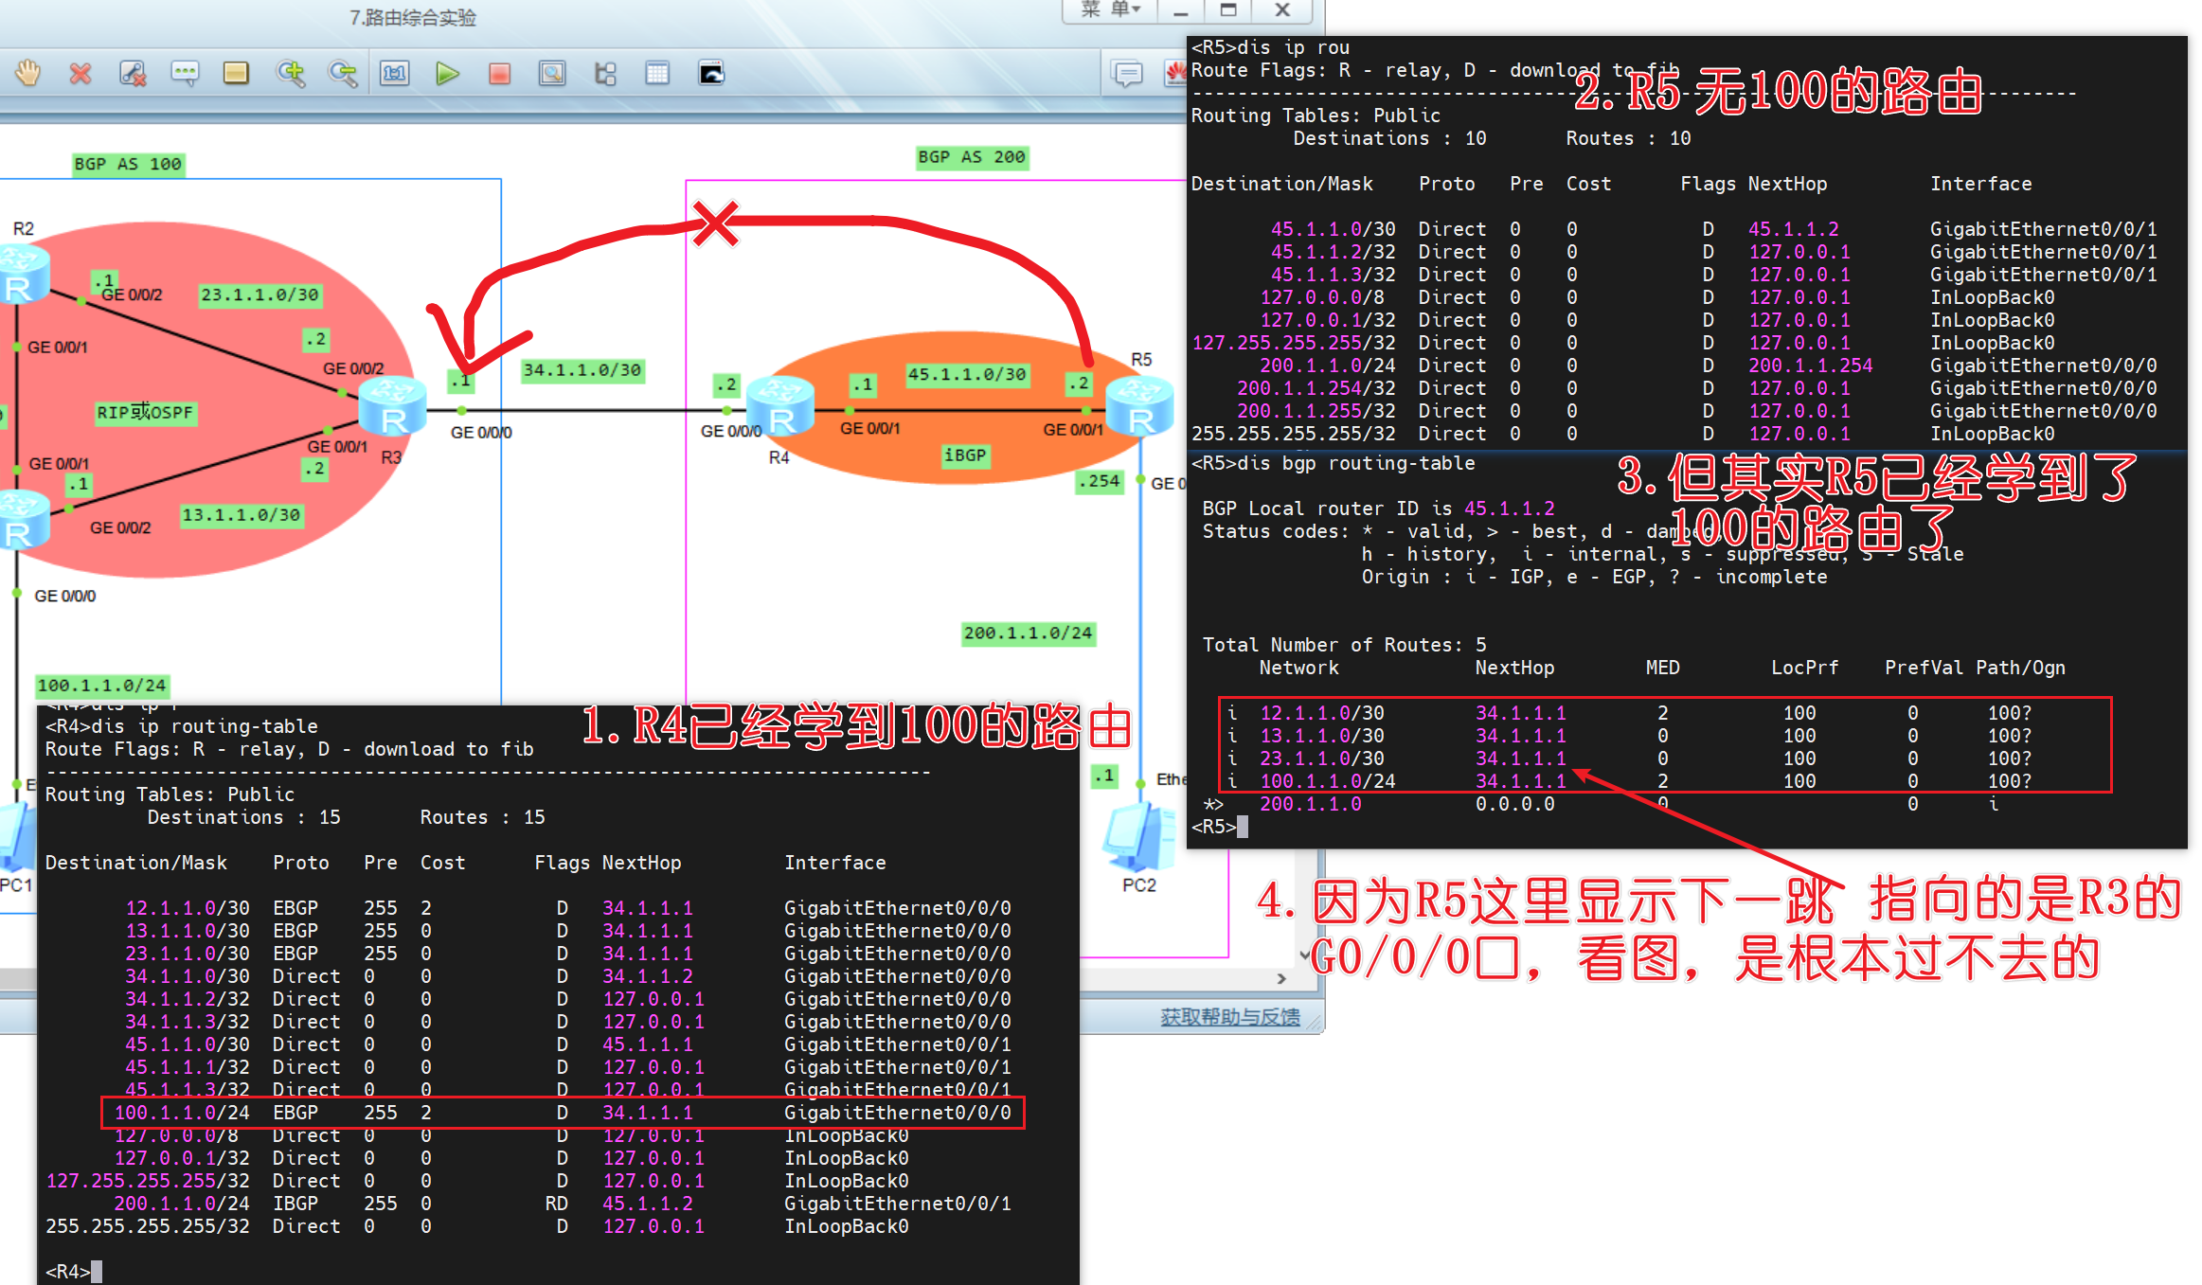Start devices with green play button
This screenshot has width=2202, height=1285.
point(447,73)
